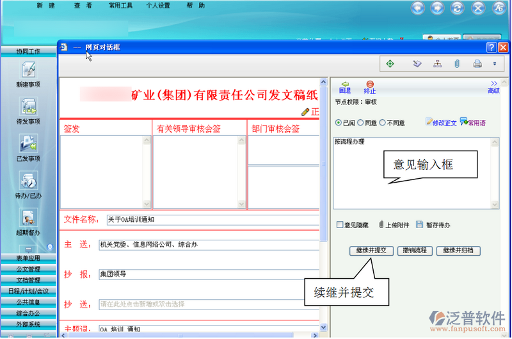Click the 撤销流程 button
The height and width of the screenshot is (339, 512).
point(415,251)
